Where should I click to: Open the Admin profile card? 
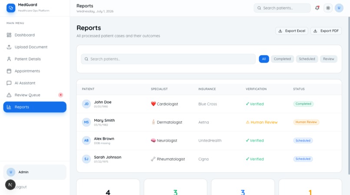(x=35, y=172)
